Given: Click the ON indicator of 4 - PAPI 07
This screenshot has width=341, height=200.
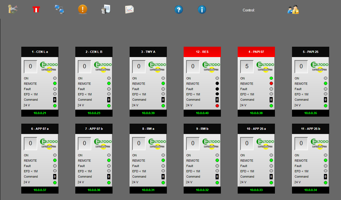Looking at the screenshot, I should [271, 78].
